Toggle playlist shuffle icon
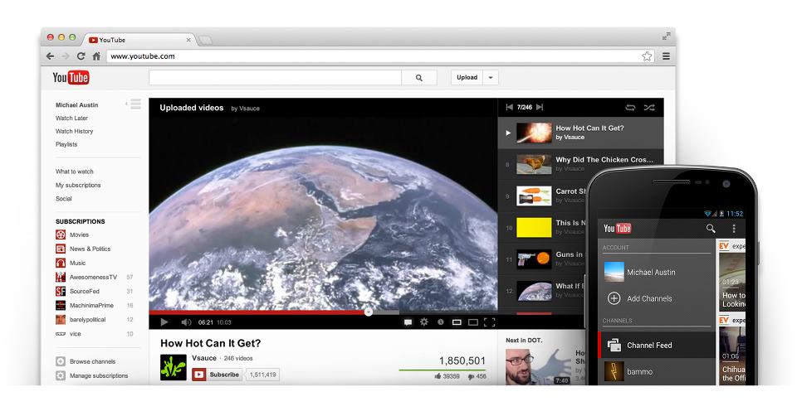Image resolution: width=797 pixels, height=416 pixels. tap(649, 108)
